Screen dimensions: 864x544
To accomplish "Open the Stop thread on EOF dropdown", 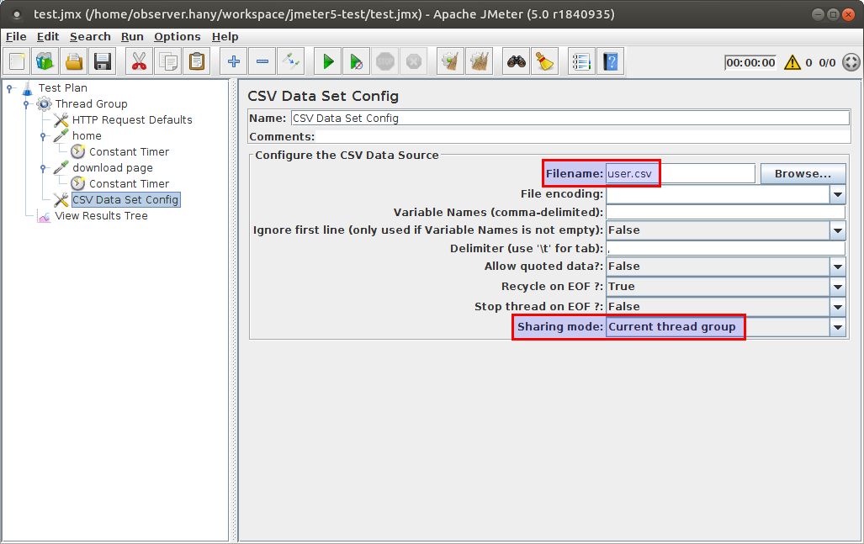I will tap(838, 307).
